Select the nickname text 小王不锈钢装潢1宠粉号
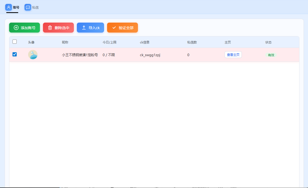 coord(80,55)
